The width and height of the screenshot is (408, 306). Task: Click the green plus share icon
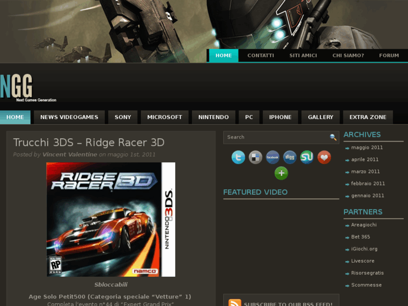pyautogui.click(x=281, y=173)
